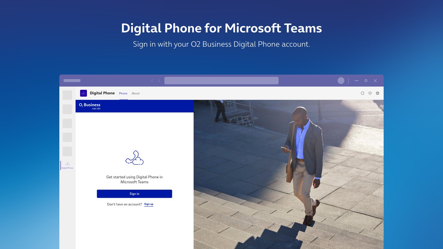The height and width of the screenshot is (249, 443).
Task: Switch to the Phone tab
Action: [123, 93]
